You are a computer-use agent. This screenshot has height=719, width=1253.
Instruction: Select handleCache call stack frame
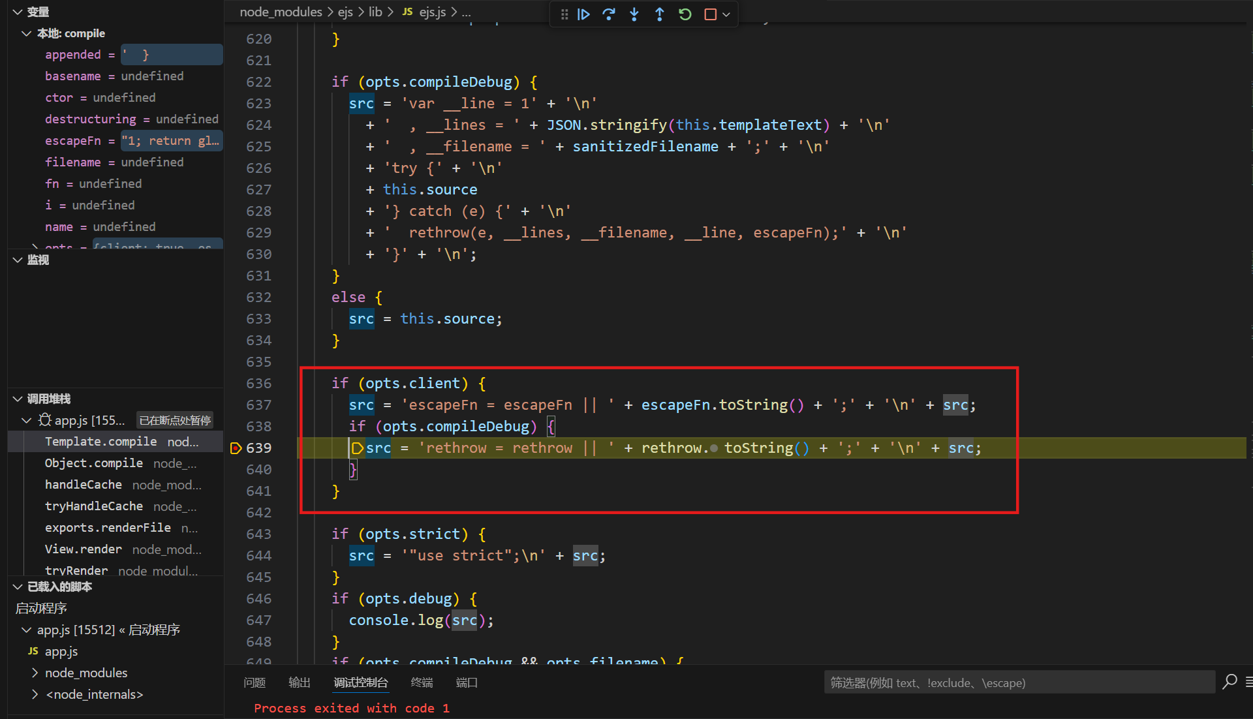pos(84,485)
